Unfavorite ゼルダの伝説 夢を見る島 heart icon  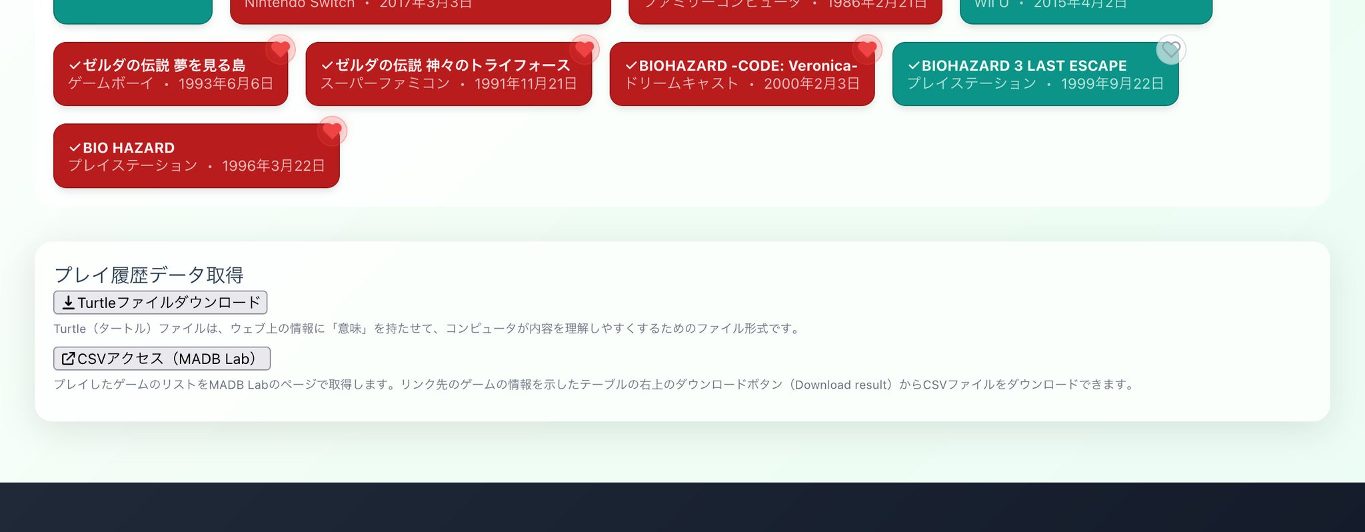pyautogui.click(x=281, y=49)
